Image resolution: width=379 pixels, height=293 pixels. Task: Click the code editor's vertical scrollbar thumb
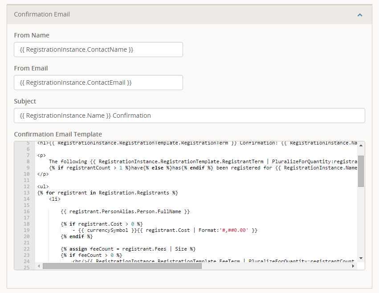point(361,171)
